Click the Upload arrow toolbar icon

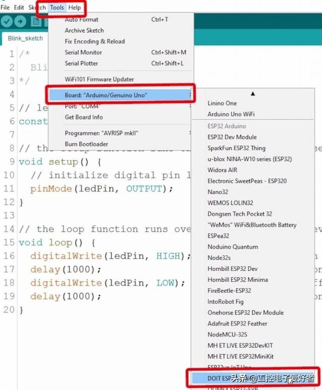pyautogui.click(x=20, y=21)
